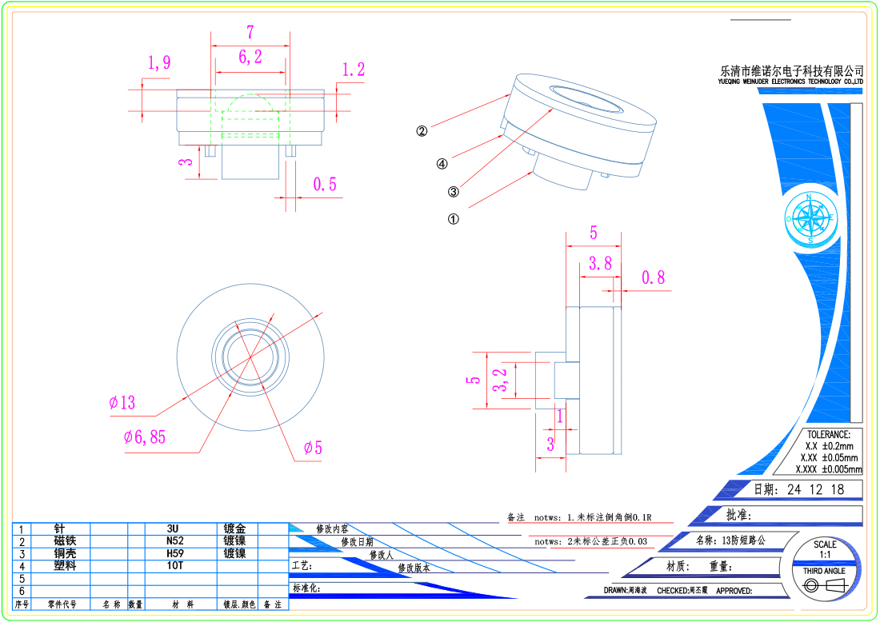Image resolution: width=880 pixels, height=622 pixels.
Task: Click the N52 material cell
Action: [175, 541]
